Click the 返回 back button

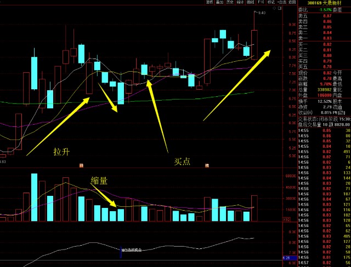(x=291, y=2)
